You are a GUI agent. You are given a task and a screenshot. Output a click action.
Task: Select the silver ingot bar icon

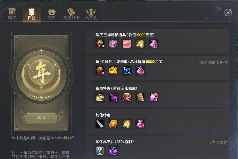point(100,124)
